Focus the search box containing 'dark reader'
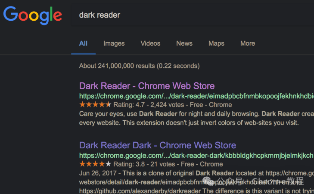 click(x=193, y=15)
